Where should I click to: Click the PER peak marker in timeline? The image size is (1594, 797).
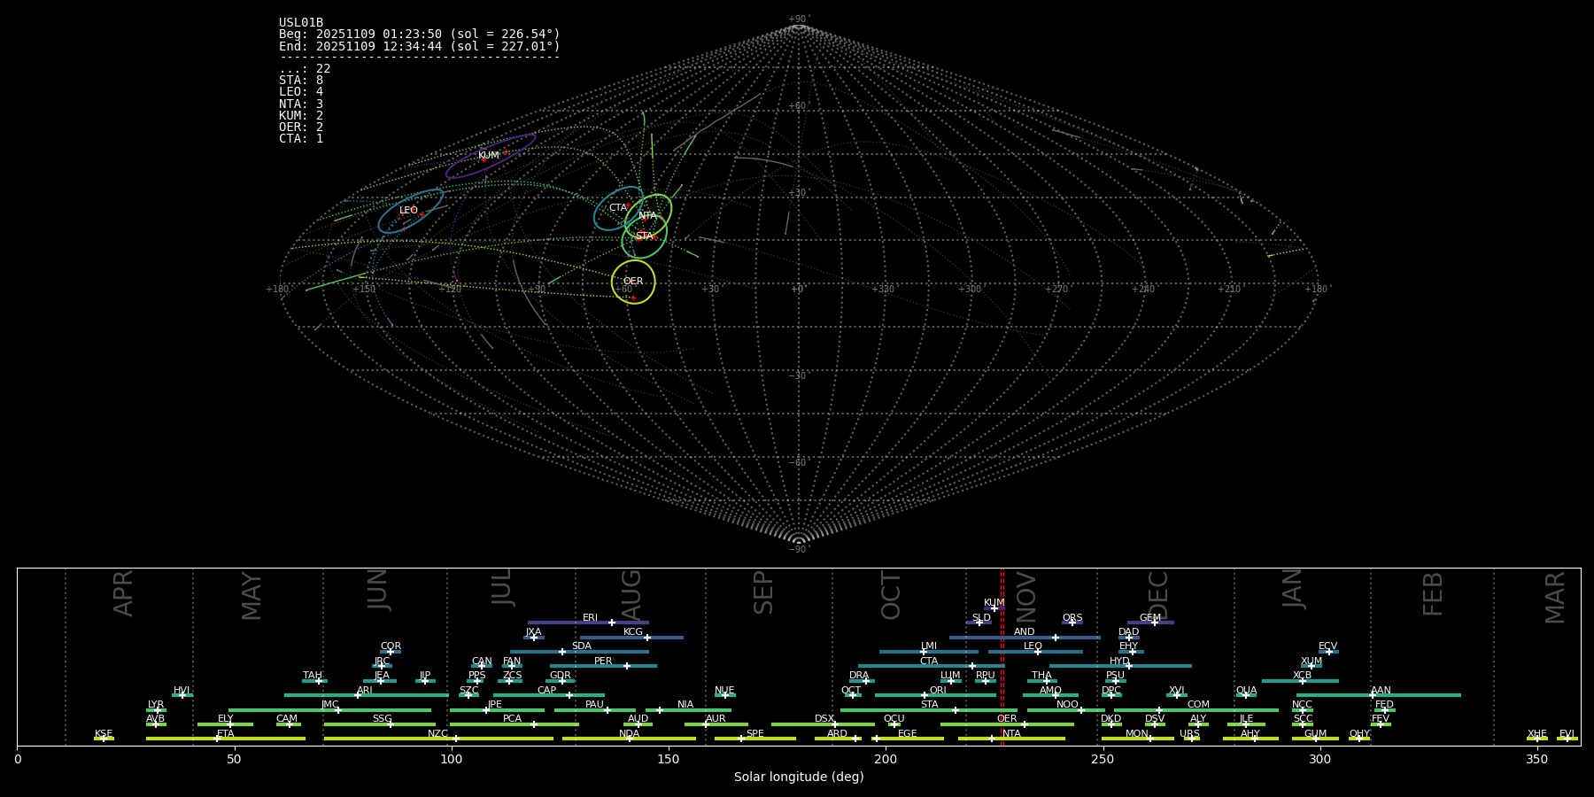pyautogui.click(x=626, y=666)
